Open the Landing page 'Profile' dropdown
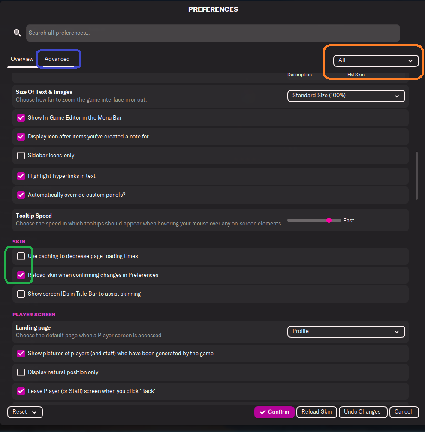Image resolution: width=425 pixels, height=432 pixels. pyautogui.click(x=346, y=331)
